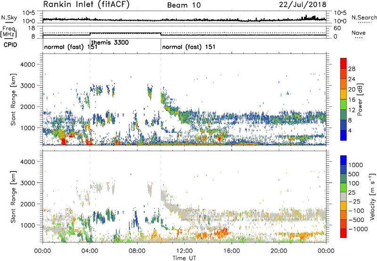The height and width of the screenshot is (261, 377).
Task: Click the '-1000' velocity colorbar tick value
Action: click(x=358, y=229)
